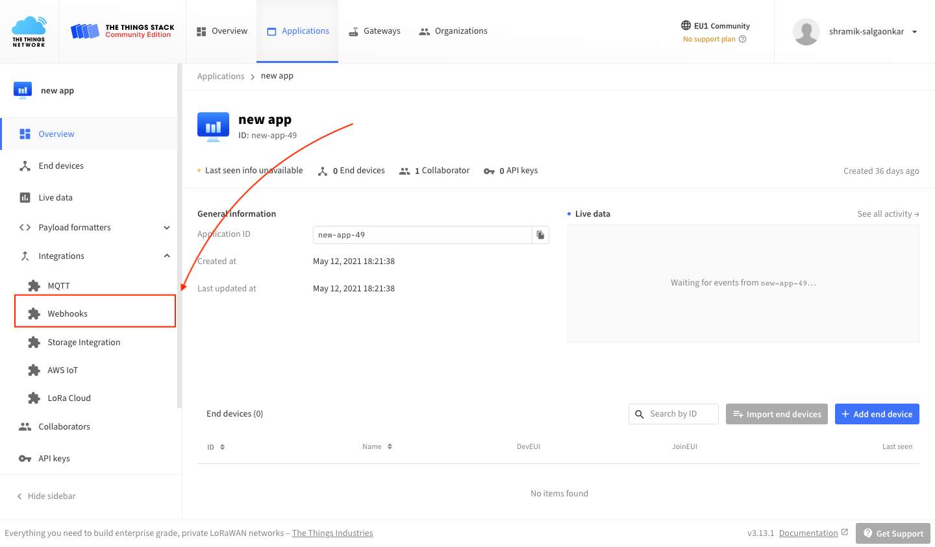Click the JoinEUI column header
This screenshot has height=547, width=935.
coord(684,446)
